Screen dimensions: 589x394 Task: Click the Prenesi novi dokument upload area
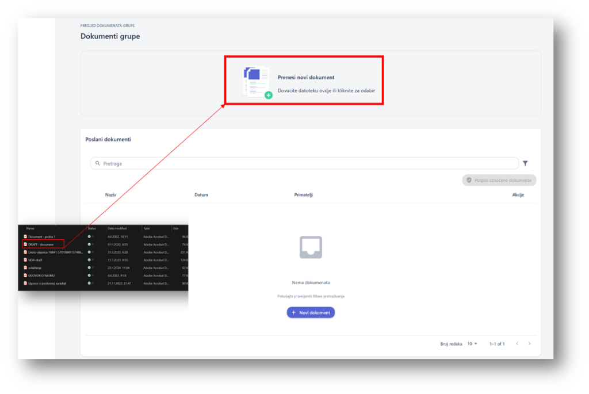tap(304, 81)
